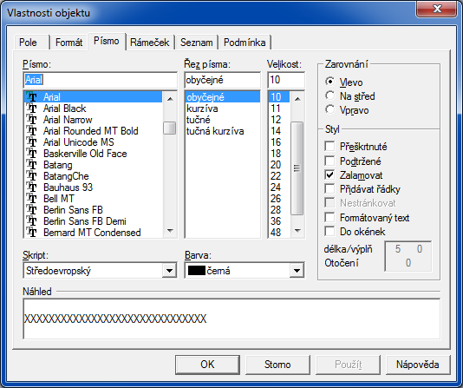Select the Na střed alignment radio
463x388 pixels.
coord(329,95)
